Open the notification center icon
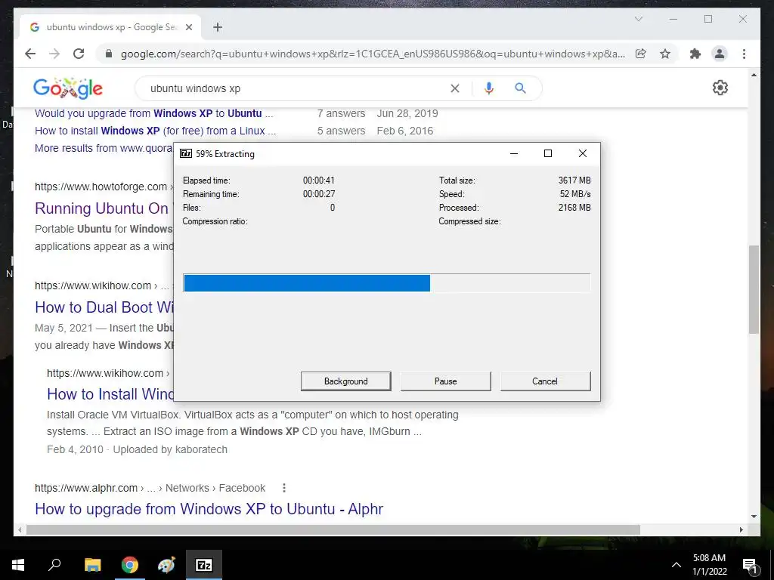The height and width of the screenshot is (580, 774). coord(751,565)
